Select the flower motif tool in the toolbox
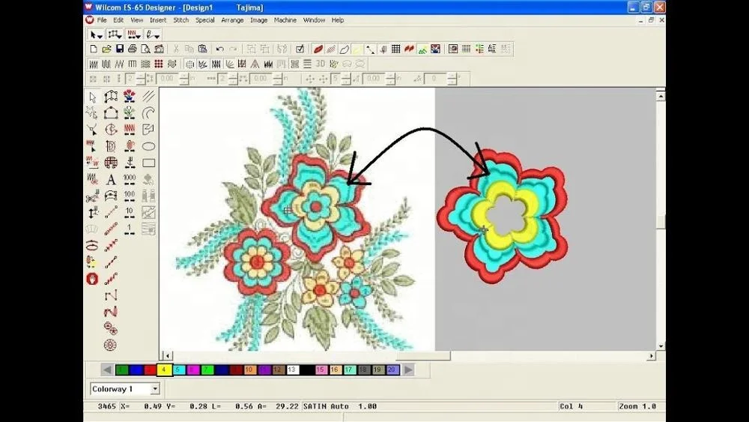This screenshot has width=749, height=422. click(x=130, y=97)
